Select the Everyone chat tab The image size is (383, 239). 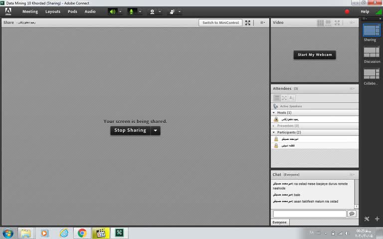280,223
